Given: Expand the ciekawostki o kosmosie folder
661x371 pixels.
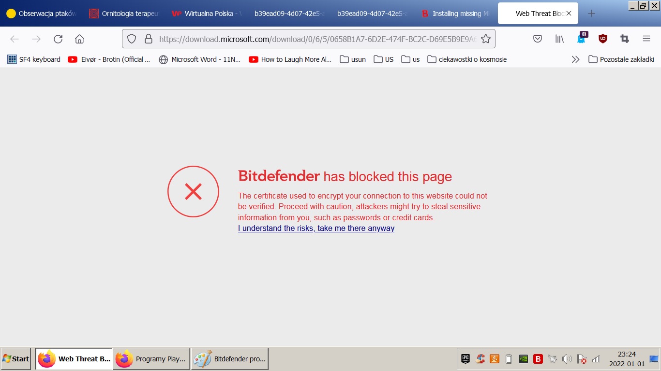Looking at the screenshot, I should click(467, 59).
